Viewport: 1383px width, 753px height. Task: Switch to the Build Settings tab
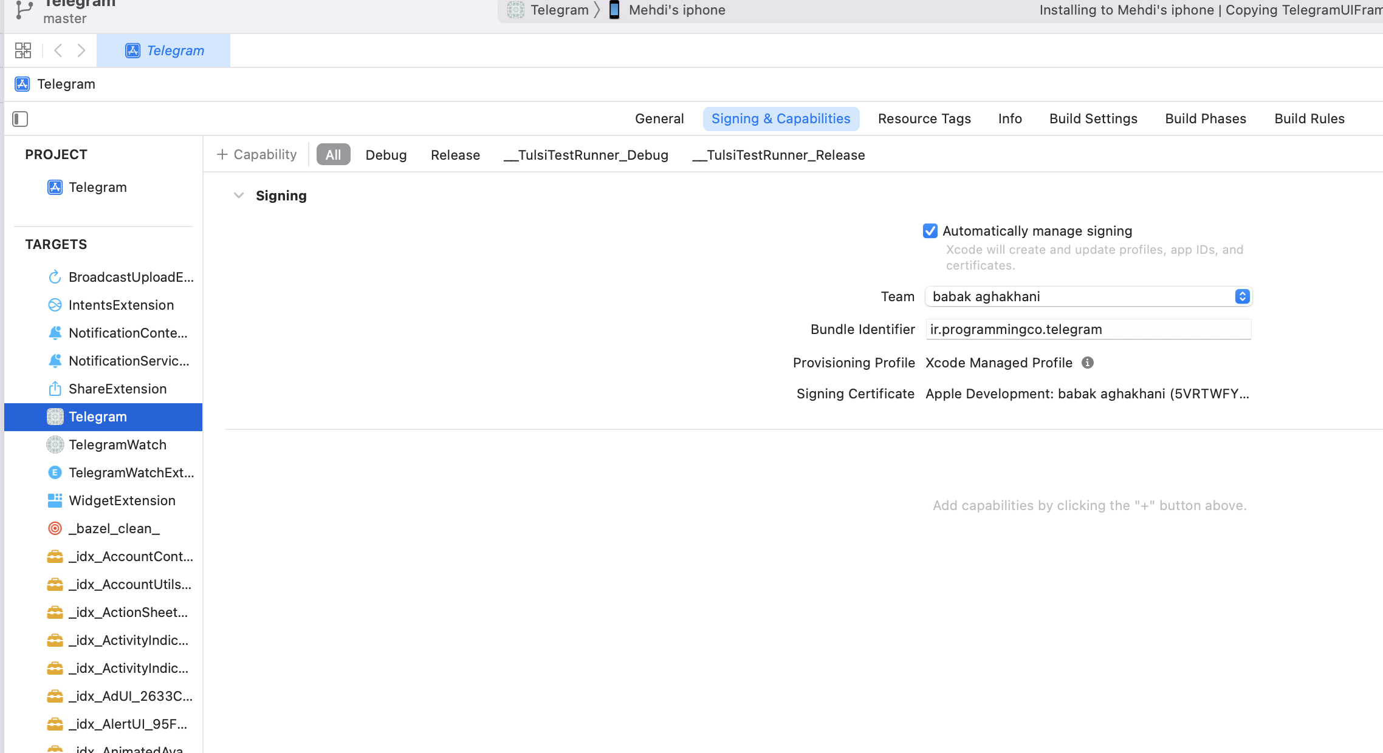[x=1093, y=118]
